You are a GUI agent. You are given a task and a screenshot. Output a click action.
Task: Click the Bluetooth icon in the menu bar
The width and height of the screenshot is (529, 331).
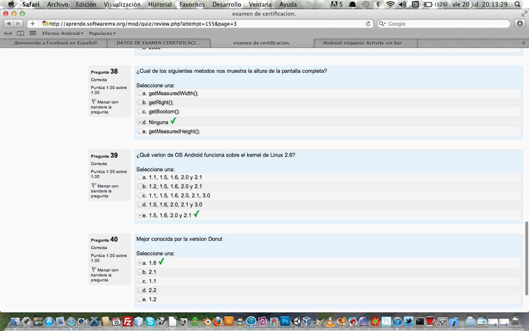tap(378, 5)
